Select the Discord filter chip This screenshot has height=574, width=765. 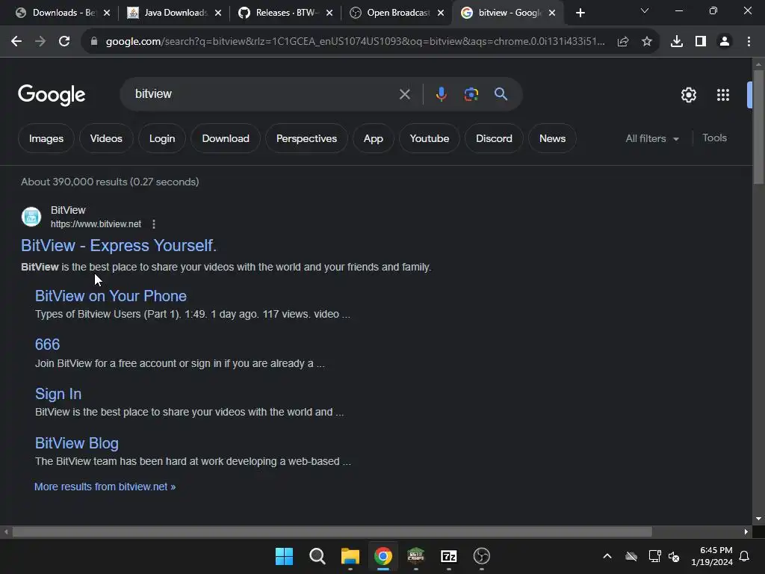[x=494, y=138]
